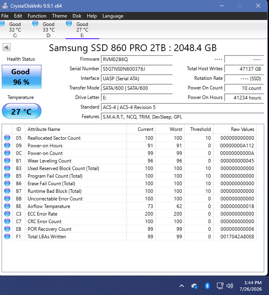
Task: Click Power On Hours value 41234 hours
Action: point(244,98)
